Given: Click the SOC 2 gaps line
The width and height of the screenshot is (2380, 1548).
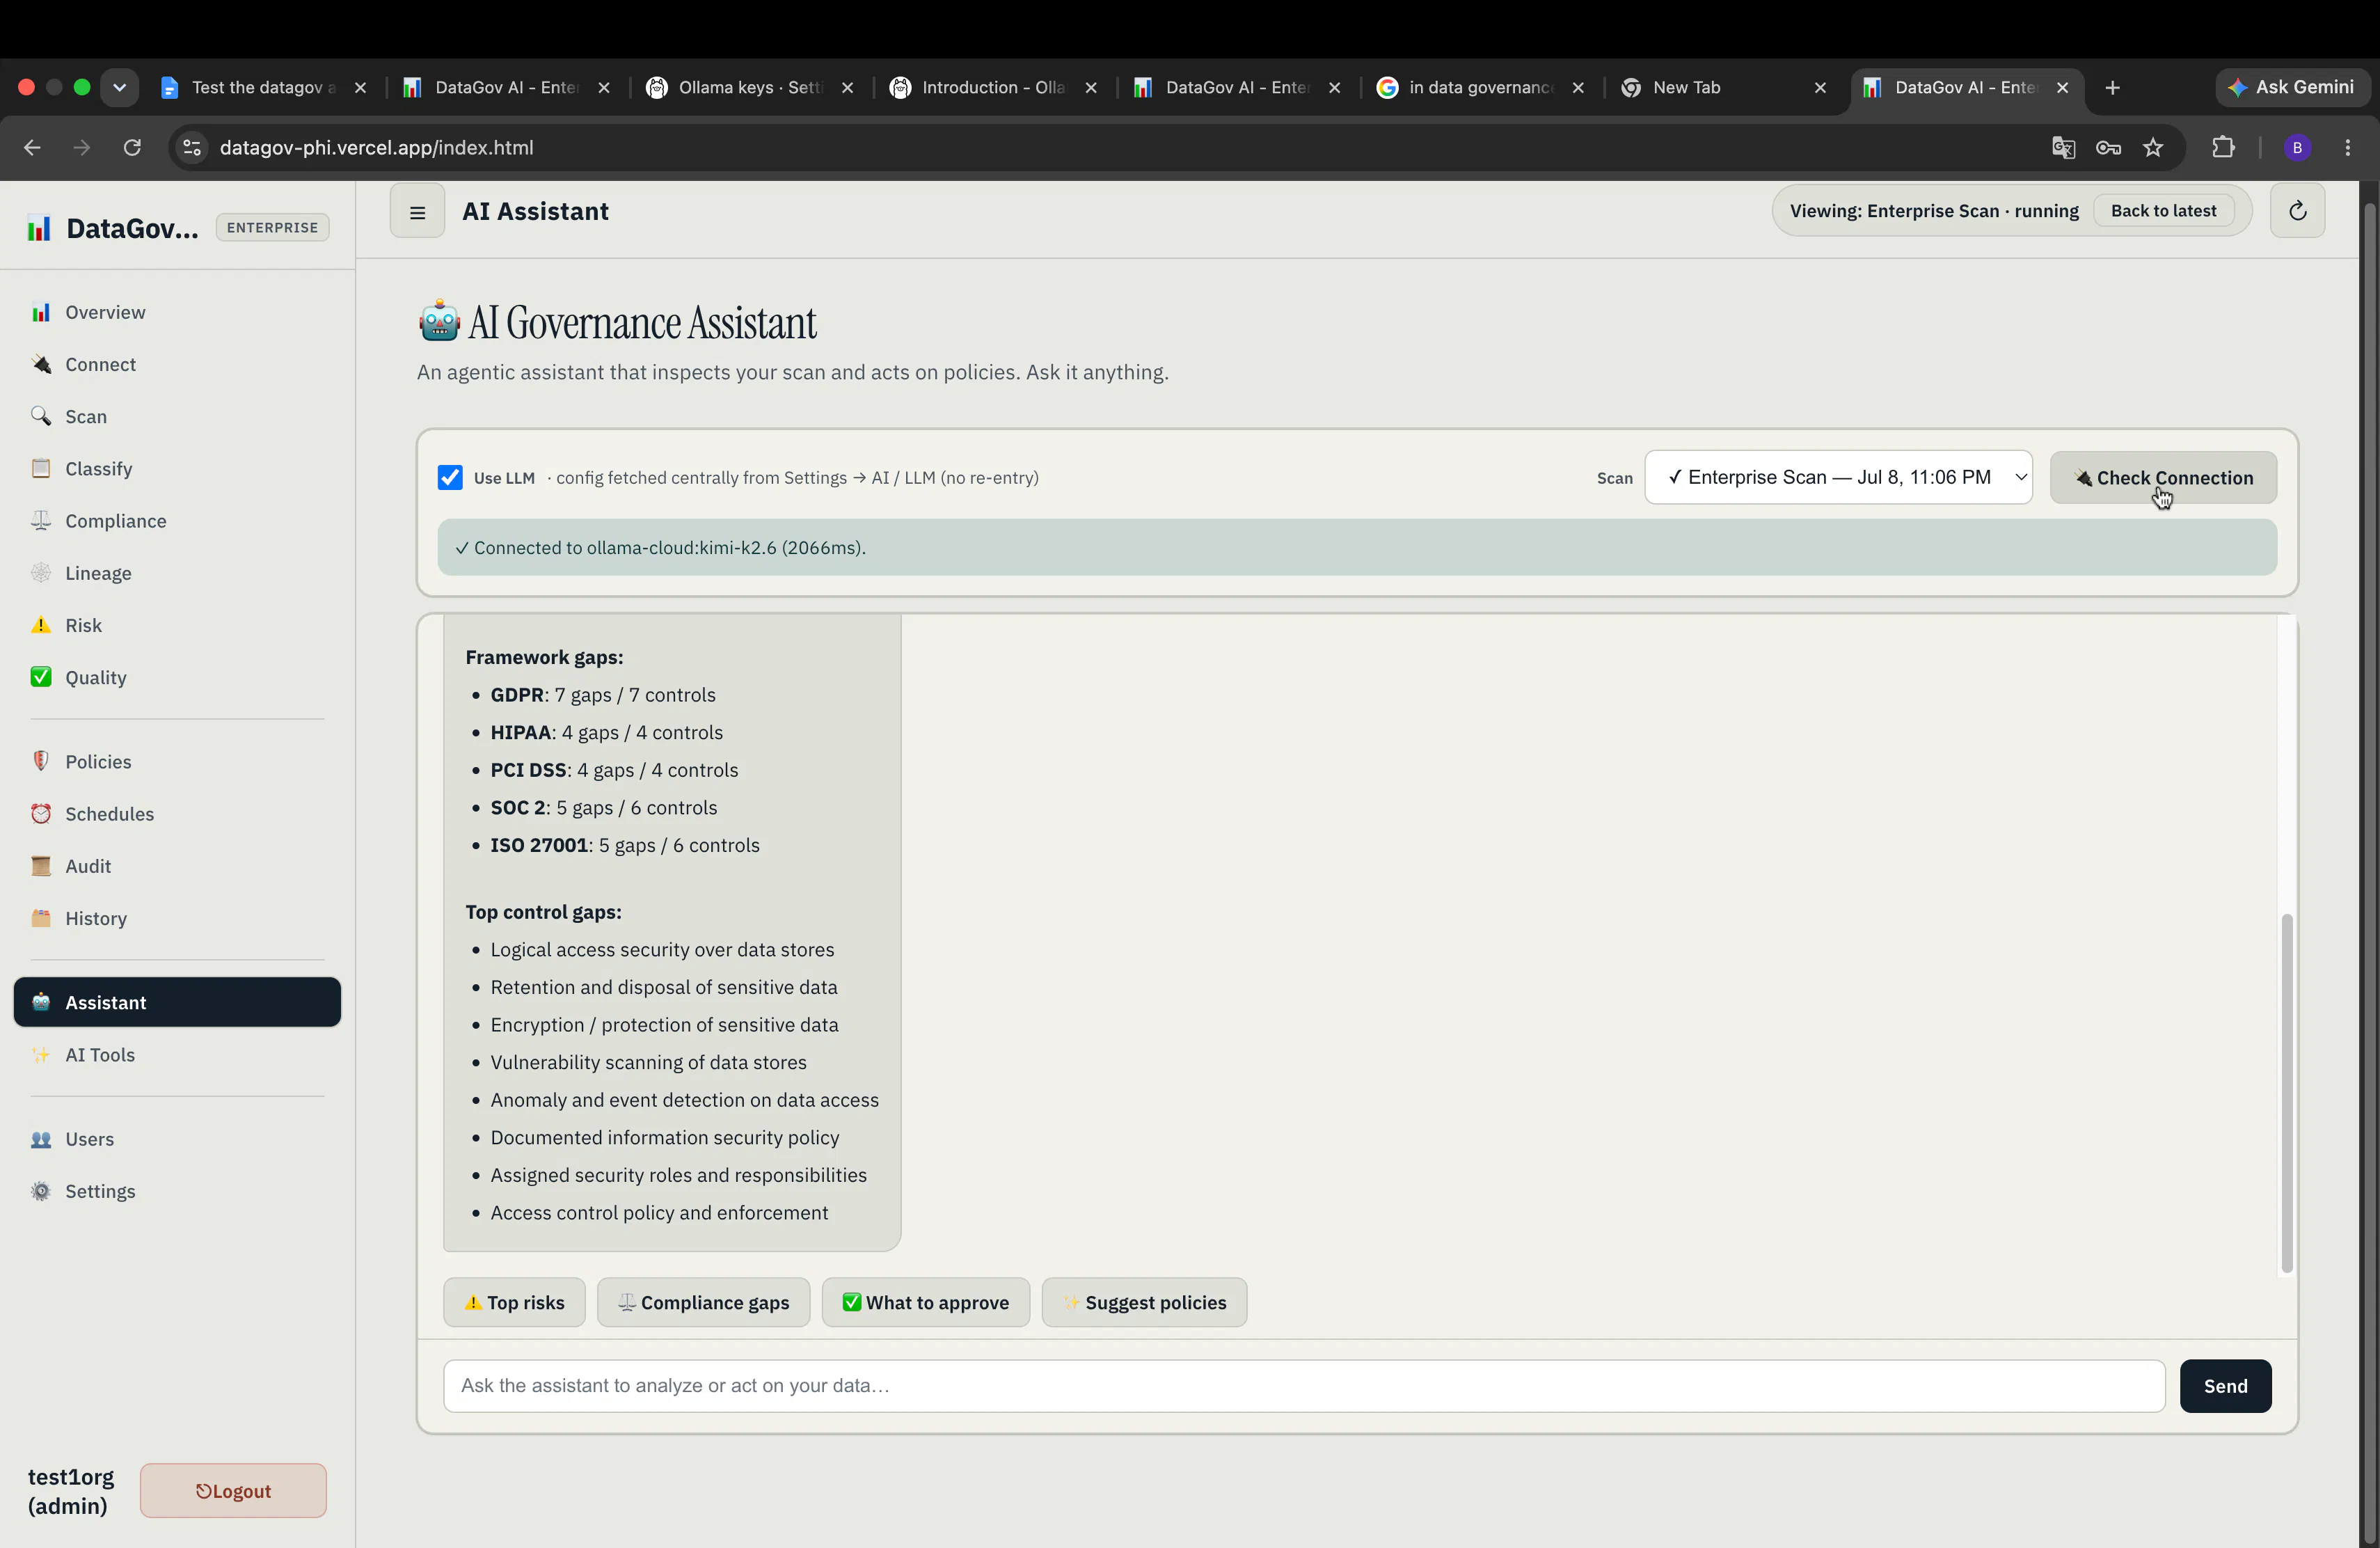Looking at the screenshot, I should pos(603,807).
